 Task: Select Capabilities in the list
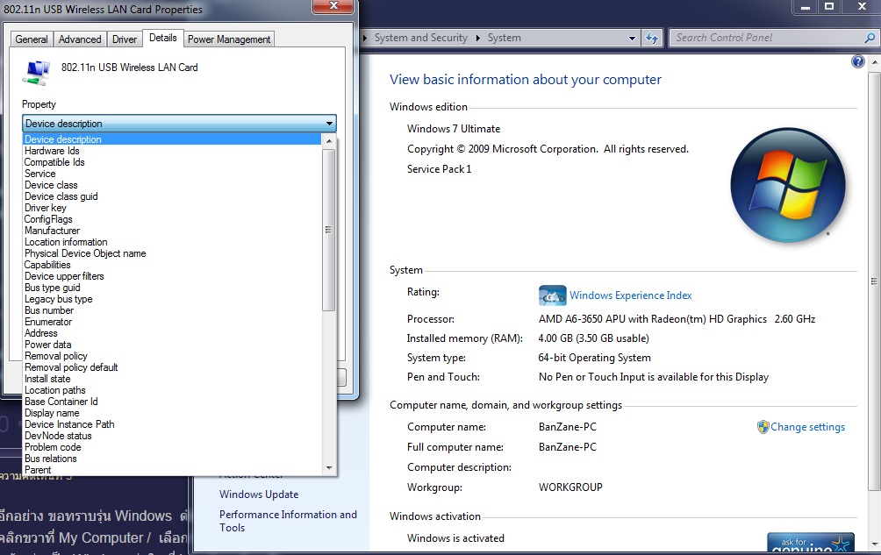click(172, 265)
